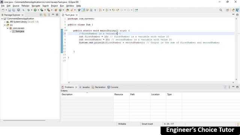Switch to the Console tab
This screenshot has width=240, height=135.
point(113,87)
